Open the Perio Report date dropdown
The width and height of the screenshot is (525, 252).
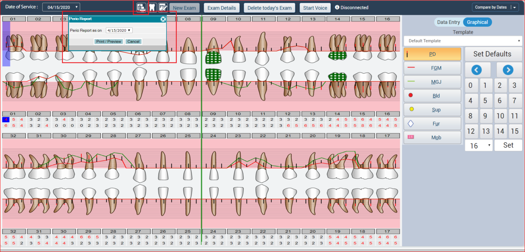(x=119, y=31)
